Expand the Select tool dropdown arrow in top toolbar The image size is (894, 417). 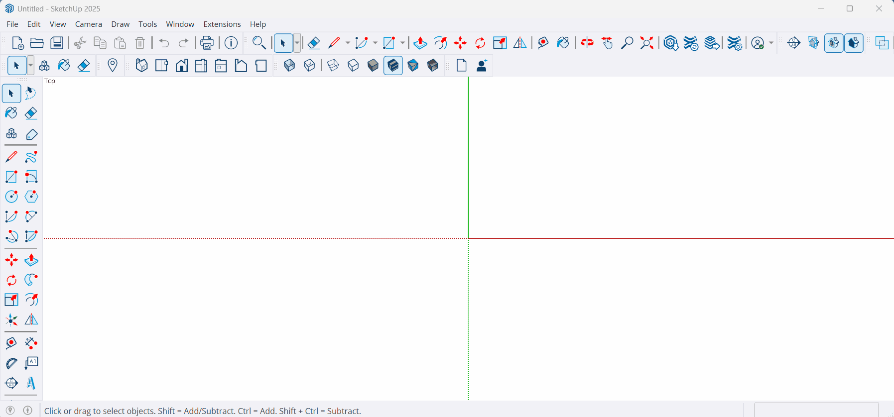click(297, 43)
